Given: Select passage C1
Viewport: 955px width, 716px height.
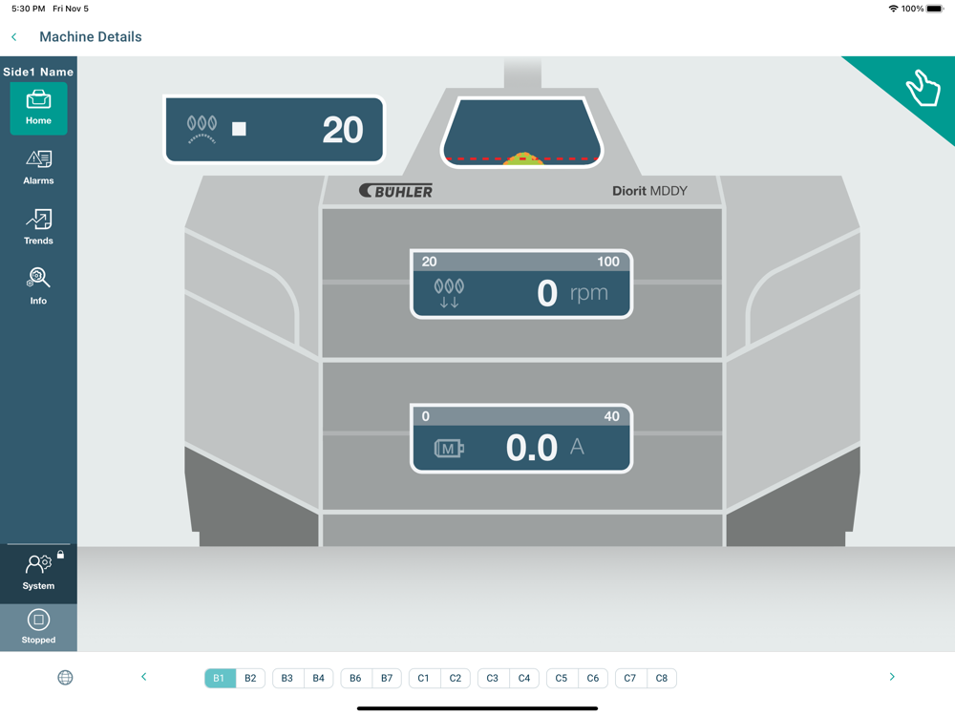Looking at the screenshot, I should [423, 678].
